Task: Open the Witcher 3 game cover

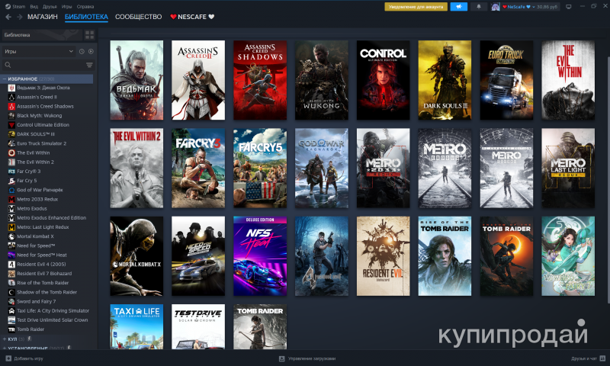Action: (136, 80)
